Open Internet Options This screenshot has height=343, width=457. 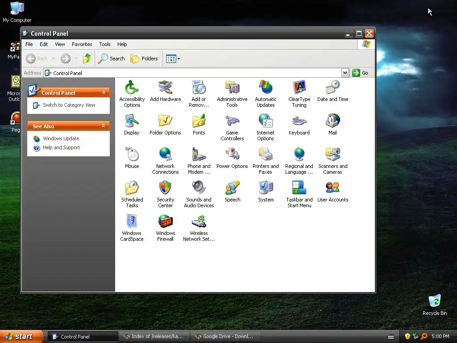pyautogui.click(x=266, y=127)
